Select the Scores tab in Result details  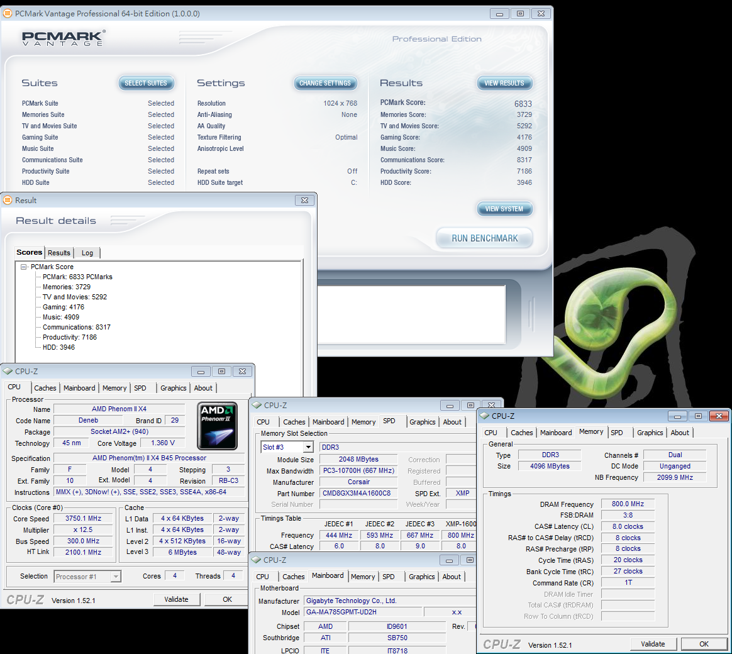click(x=30, y=252)
